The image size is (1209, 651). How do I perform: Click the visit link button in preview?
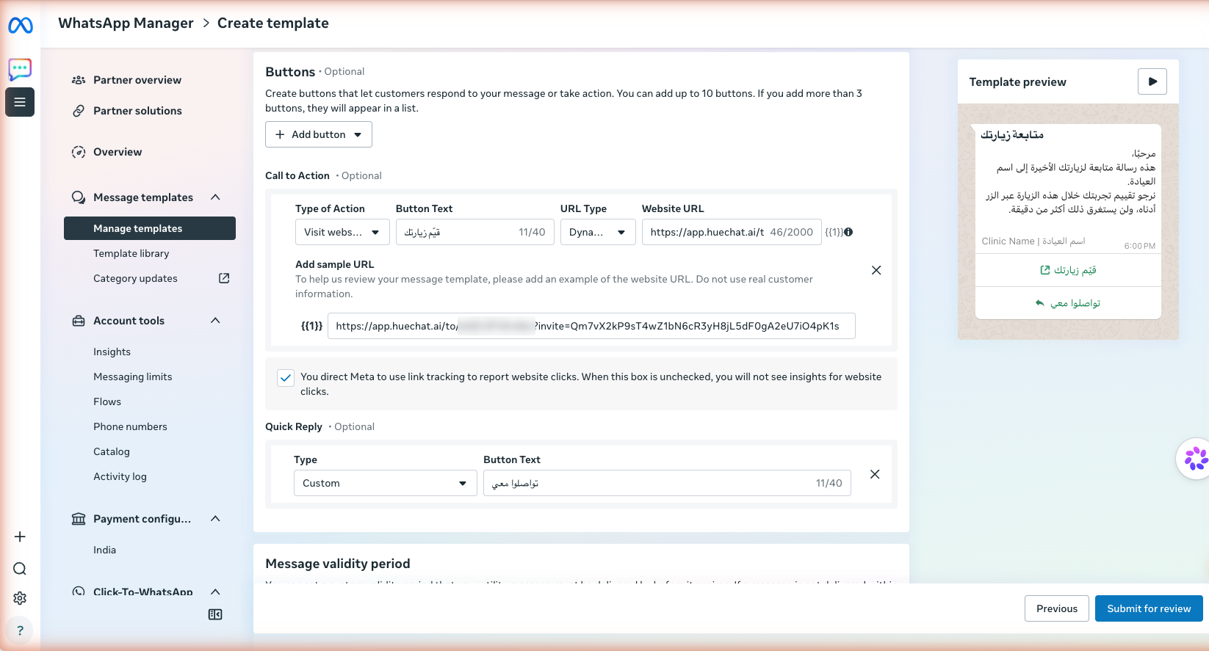point(1068,270)
